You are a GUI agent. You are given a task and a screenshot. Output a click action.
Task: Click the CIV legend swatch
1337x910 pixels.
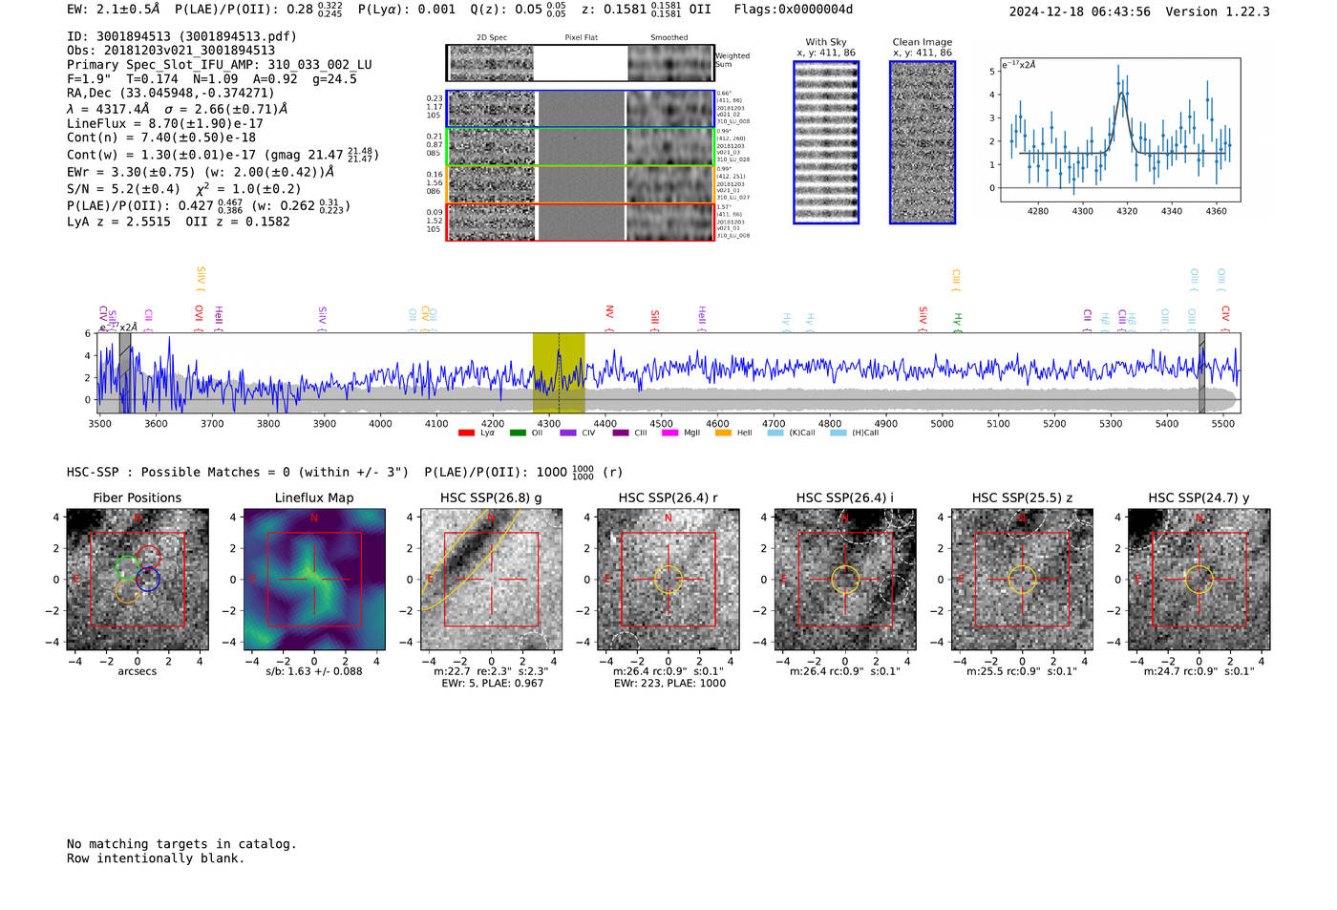(568, 434)
